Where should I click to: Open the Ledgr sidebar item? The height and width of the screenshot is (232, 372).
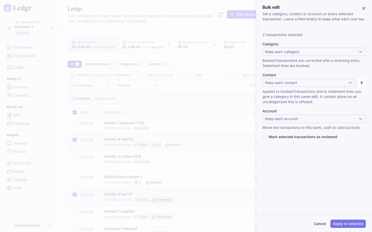pyautogui.click(x=30, y=67)
